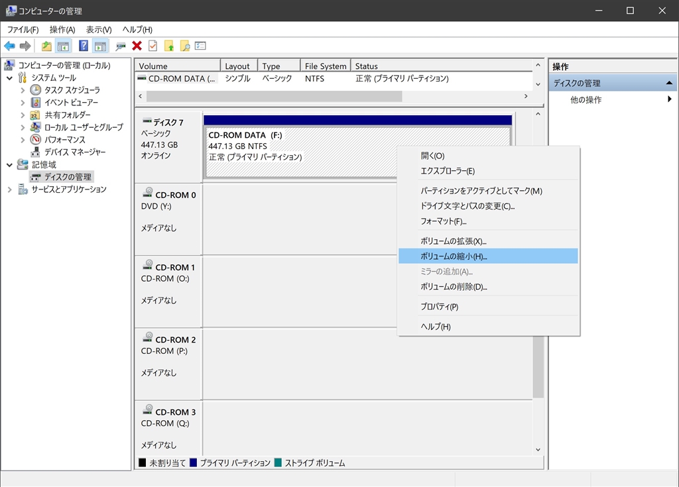
Task: Select the 記憶域 tree node
Action: click(44, 164)
